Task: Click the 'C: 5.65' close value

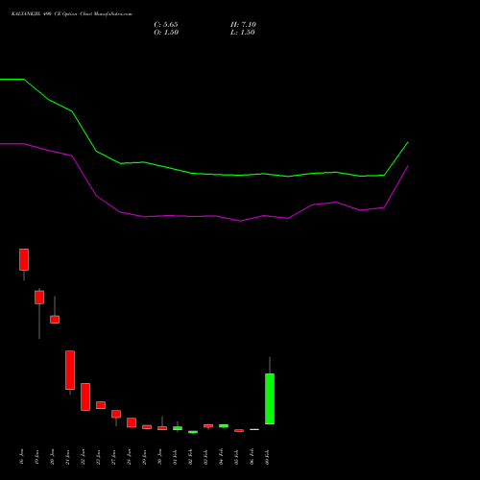Action: [166, 25]
